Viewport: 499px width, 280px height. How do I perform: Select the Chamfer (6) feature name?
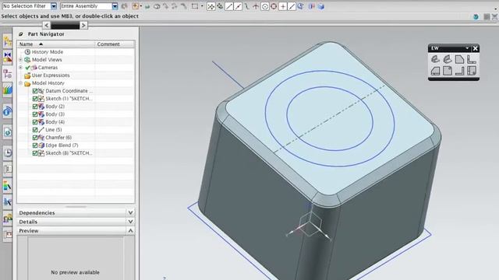click(x=58, y=138)
